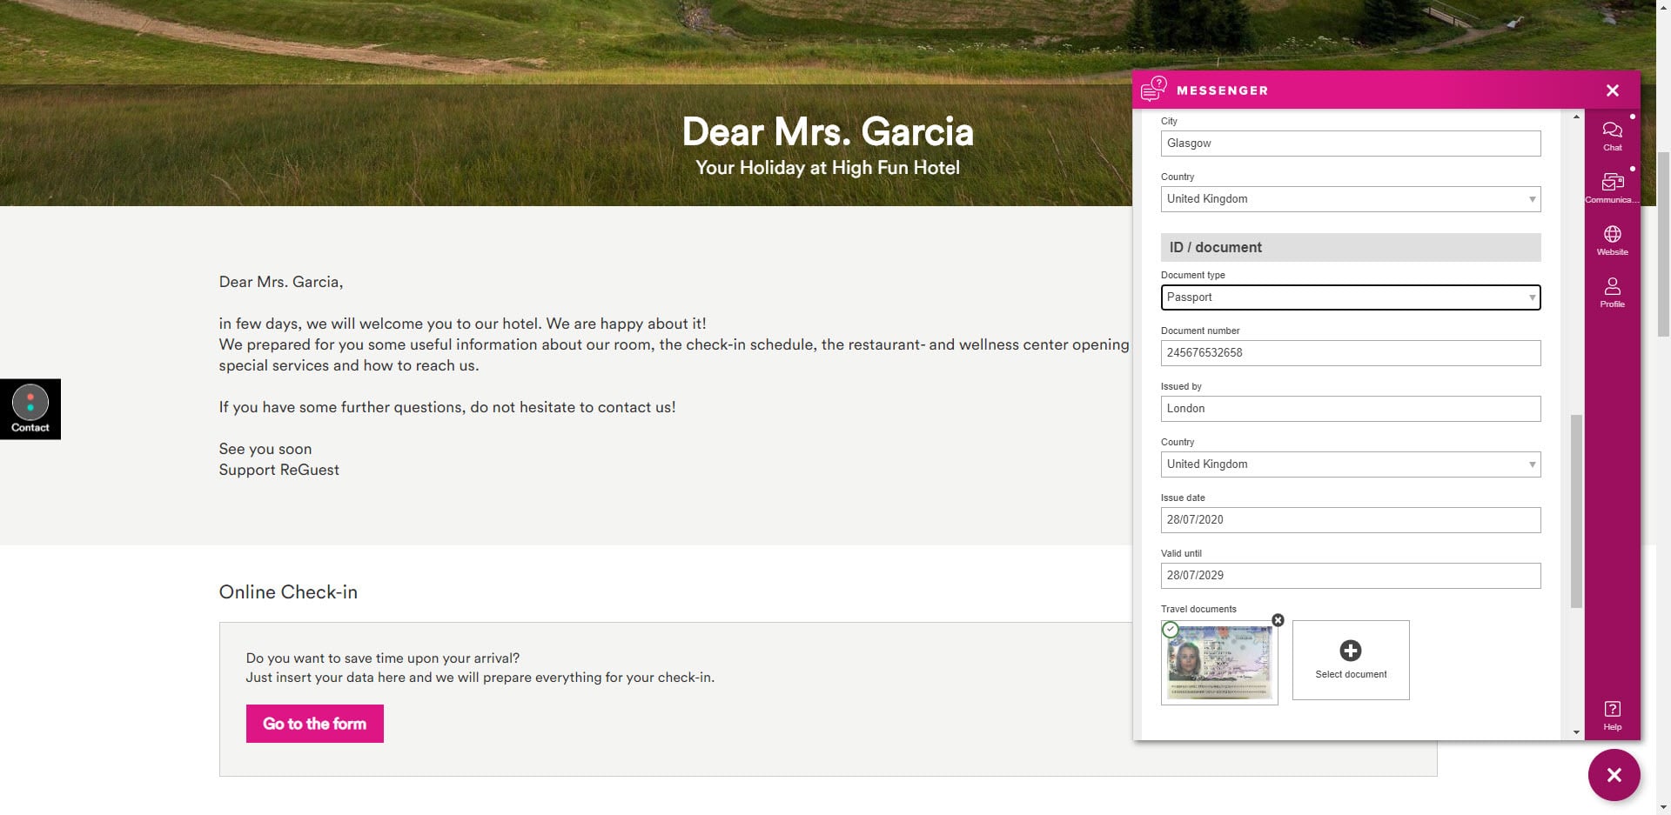Open the Help question mark icon
Screen dimensions: 1671x815
(x=1612, y=715)
